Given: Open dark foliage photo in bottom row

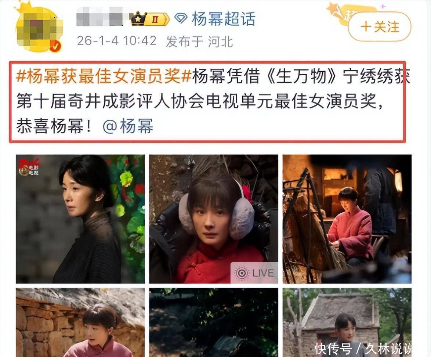Looking at the screenshot, I should (214, 322).
